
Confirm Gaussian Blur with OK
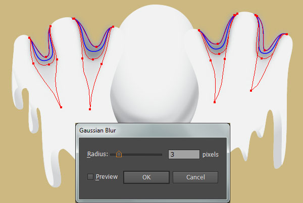pos(146,177)
